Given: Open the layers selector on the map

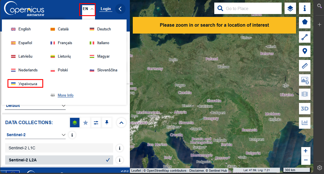Looking at the screenshot, I should click(290, 9).
